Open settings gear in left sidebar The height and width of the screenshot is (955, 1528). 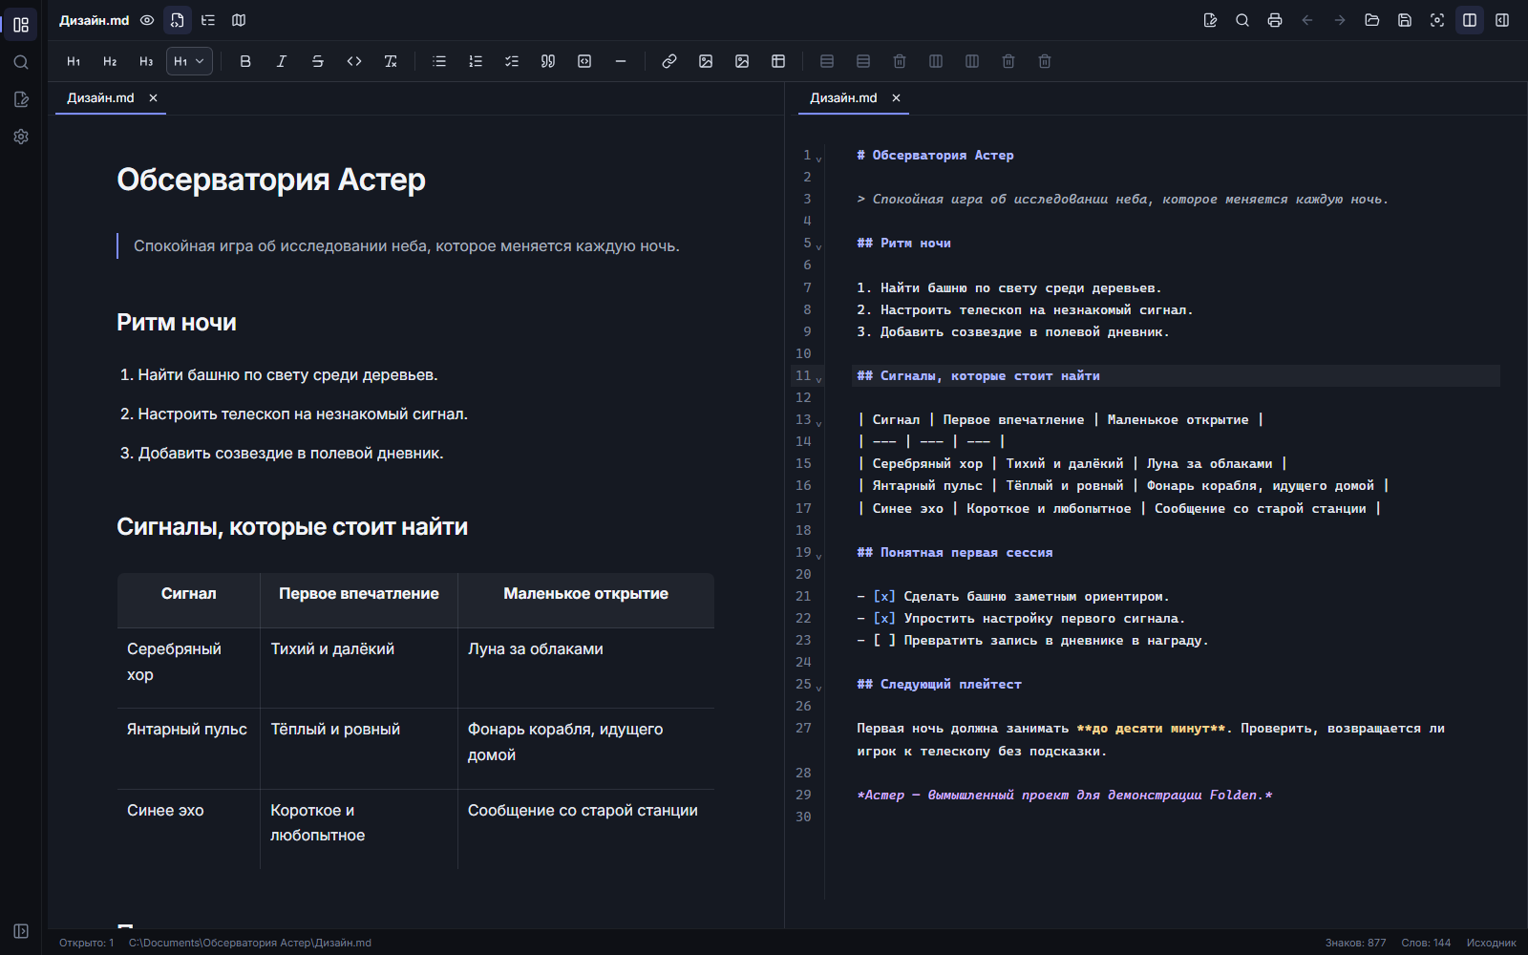pos(21,137)
